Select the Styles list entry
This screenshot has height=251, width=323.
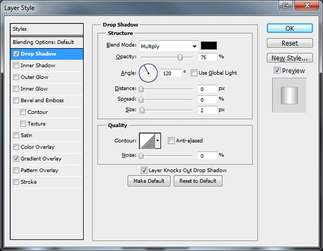click(47, 29)
